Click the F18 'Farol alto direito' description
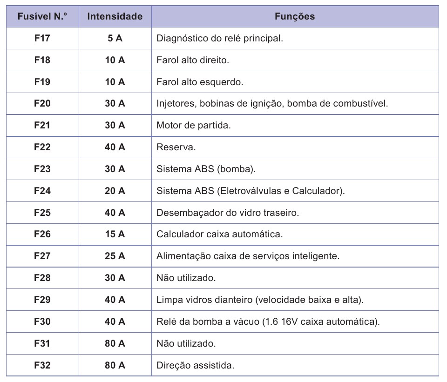Image resolution: width=447 pixels, height=382 pixels. click(193, 60)
